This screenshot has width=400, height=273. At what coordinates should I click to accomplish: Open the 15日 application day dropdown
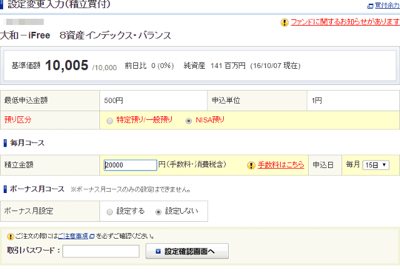tap(376, 165)
